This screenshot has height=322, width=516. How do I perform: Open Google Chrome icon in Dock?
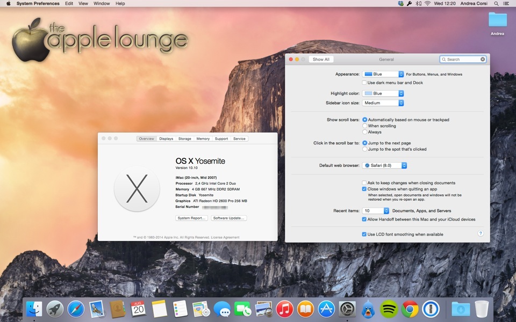click(410, 309)
